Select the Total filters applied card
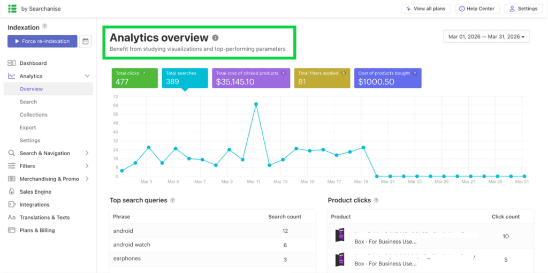 coord(322,78)
